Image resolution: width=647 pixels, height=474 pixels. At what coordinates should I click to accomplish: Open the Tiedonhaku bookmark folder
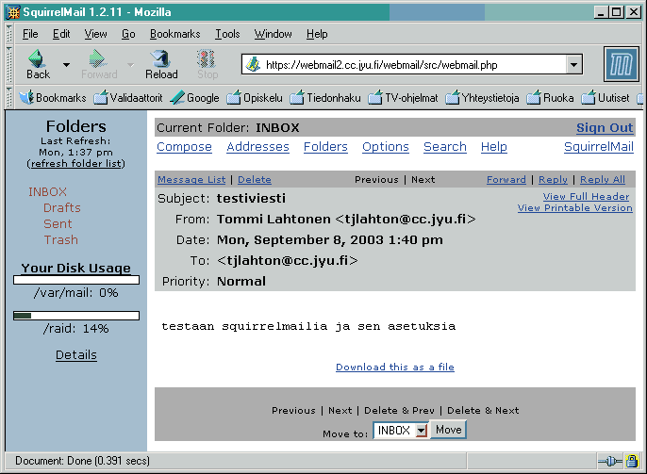pos(325,98)
